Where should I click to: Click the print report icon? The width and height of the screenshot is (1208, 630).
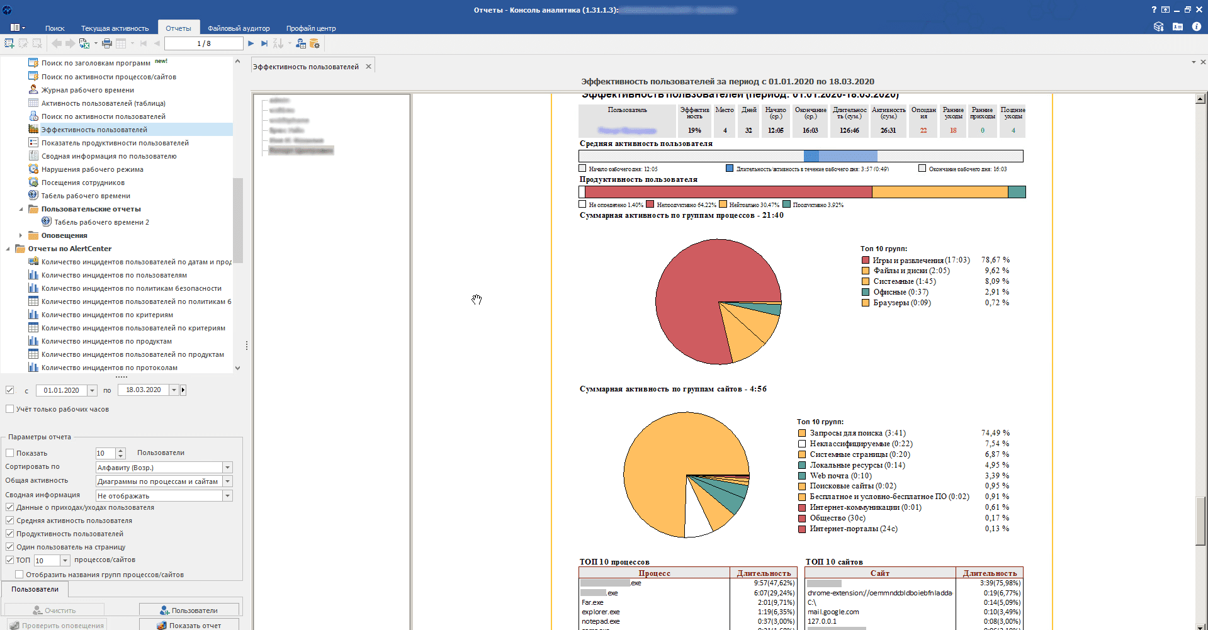[x=106, y=43]
